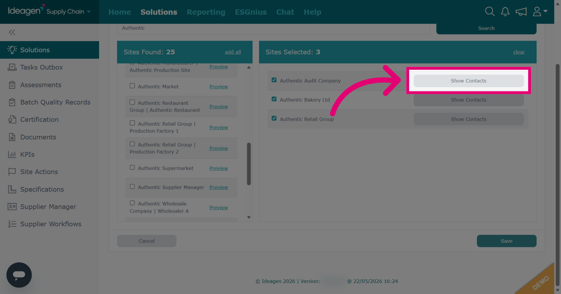Viewport: 561px width, 294px height.
Task: Click the add all link
Action: [233, 52]
